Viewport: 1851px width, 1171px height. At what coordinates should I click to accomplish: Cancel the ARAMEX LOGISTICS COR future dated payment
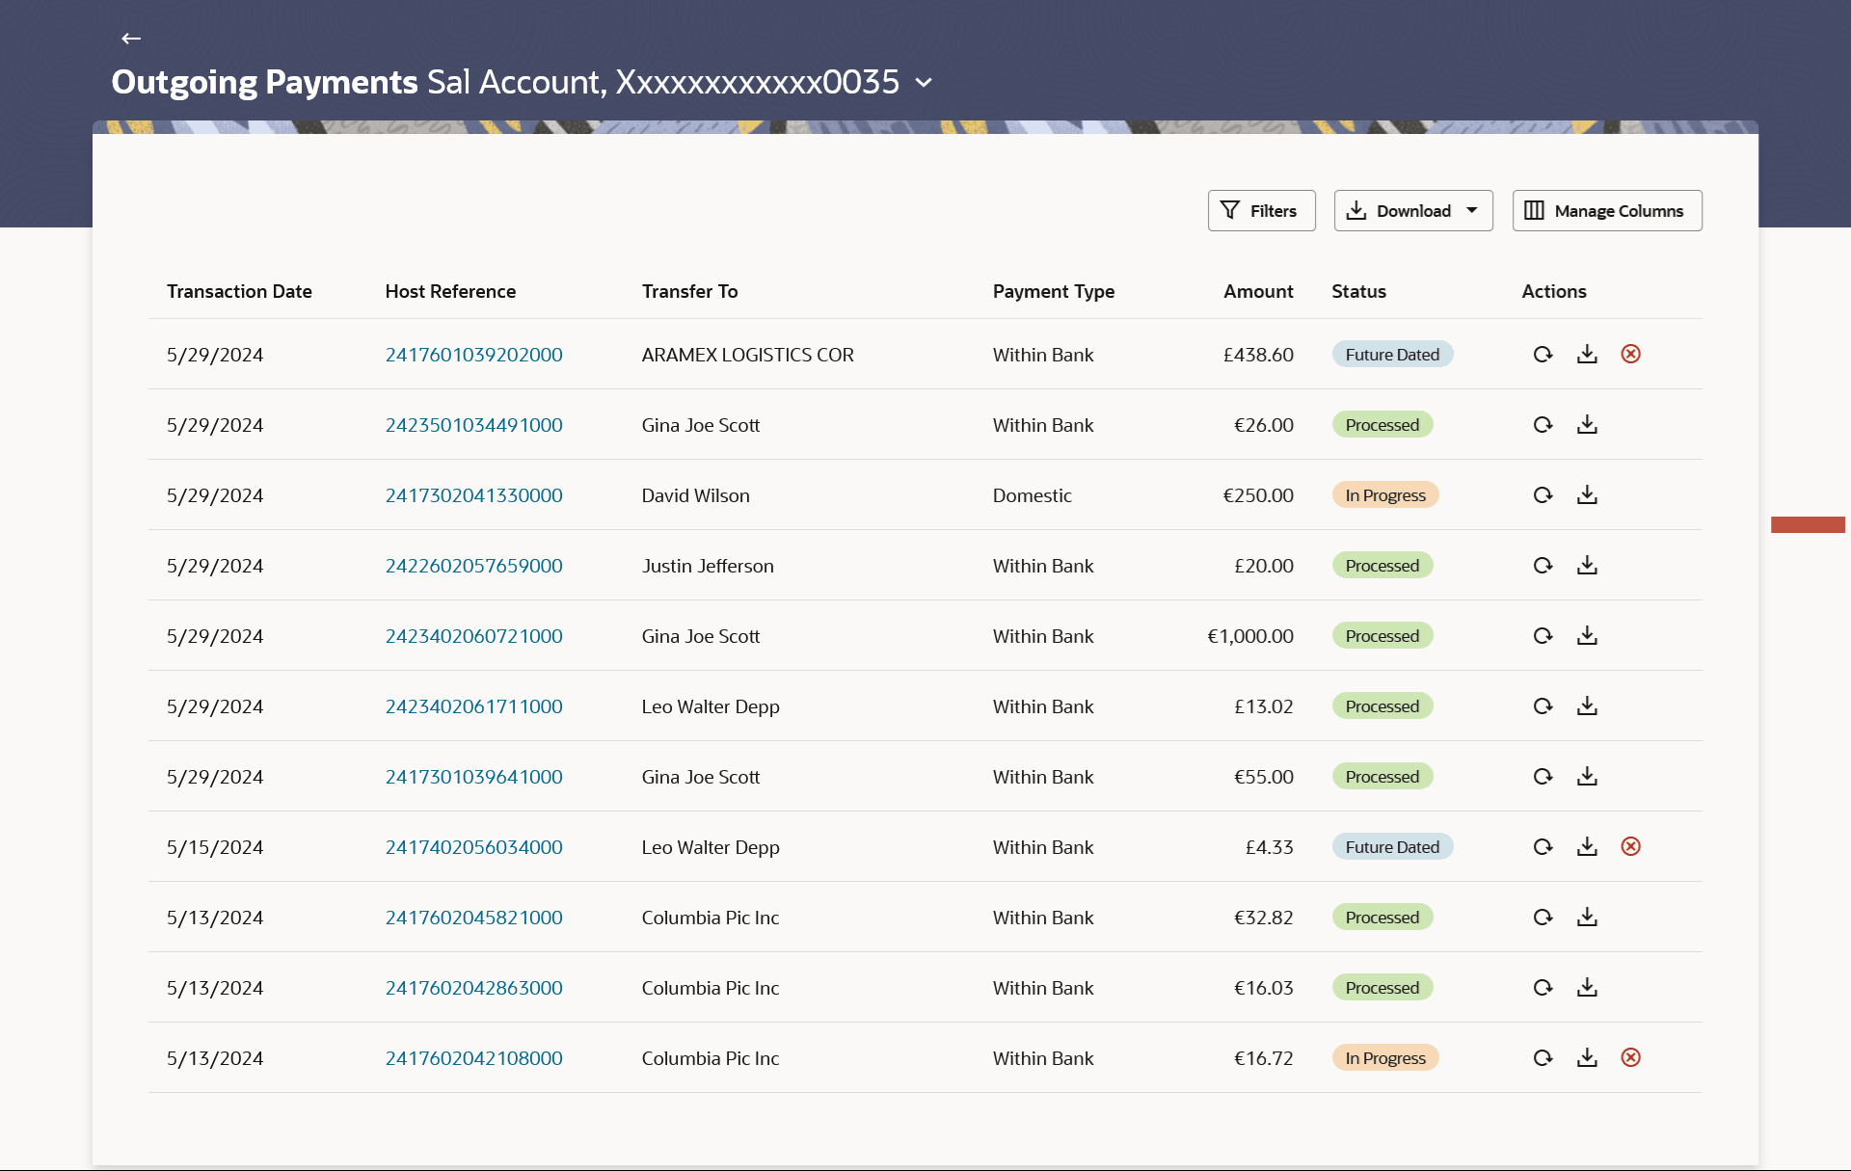click(x=1630, y=355)
